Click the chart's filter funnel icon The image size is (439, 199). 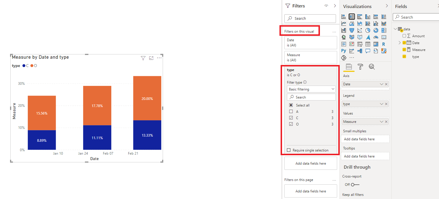[143, 58]
